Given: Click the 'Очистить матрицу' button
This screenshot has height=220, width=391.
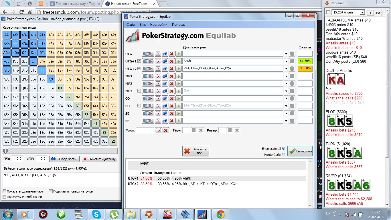Looking at the screenshot, I should 99,159.
